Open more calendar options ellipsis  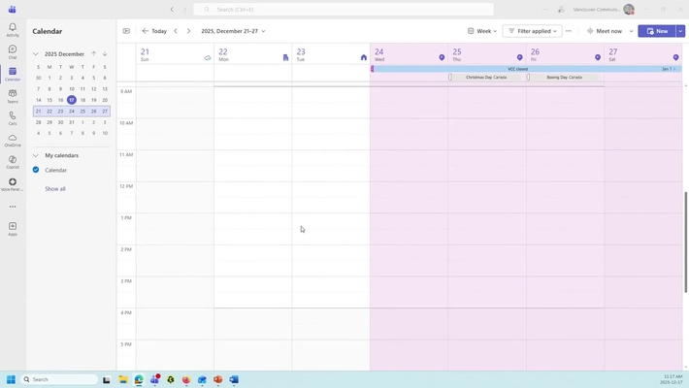click(x=568, y=31)
